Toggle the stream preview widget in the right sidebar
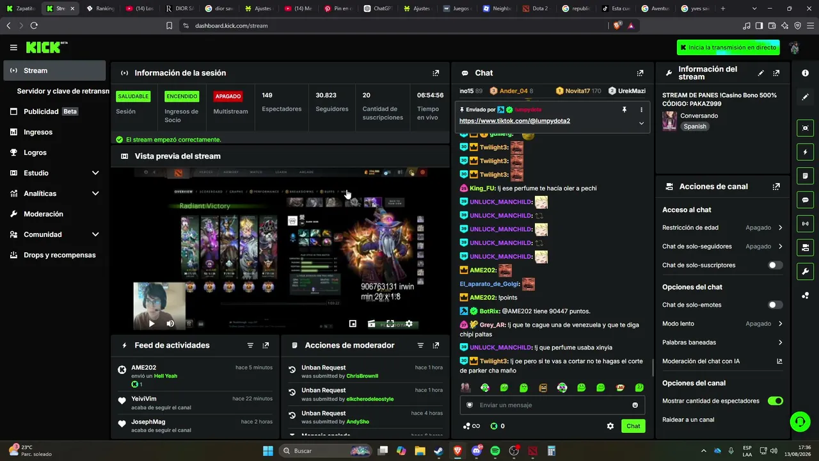The width and height of the screenshot is (819, 461). 805,128
